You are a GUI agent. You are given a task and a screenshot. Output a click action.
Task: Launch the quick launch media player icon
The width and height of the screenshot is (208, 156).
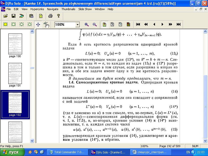coord(36,152)
